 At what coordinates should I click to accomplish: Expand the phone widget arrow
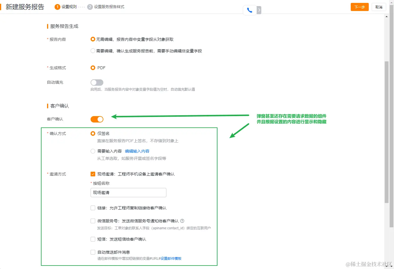pos(259,10)
